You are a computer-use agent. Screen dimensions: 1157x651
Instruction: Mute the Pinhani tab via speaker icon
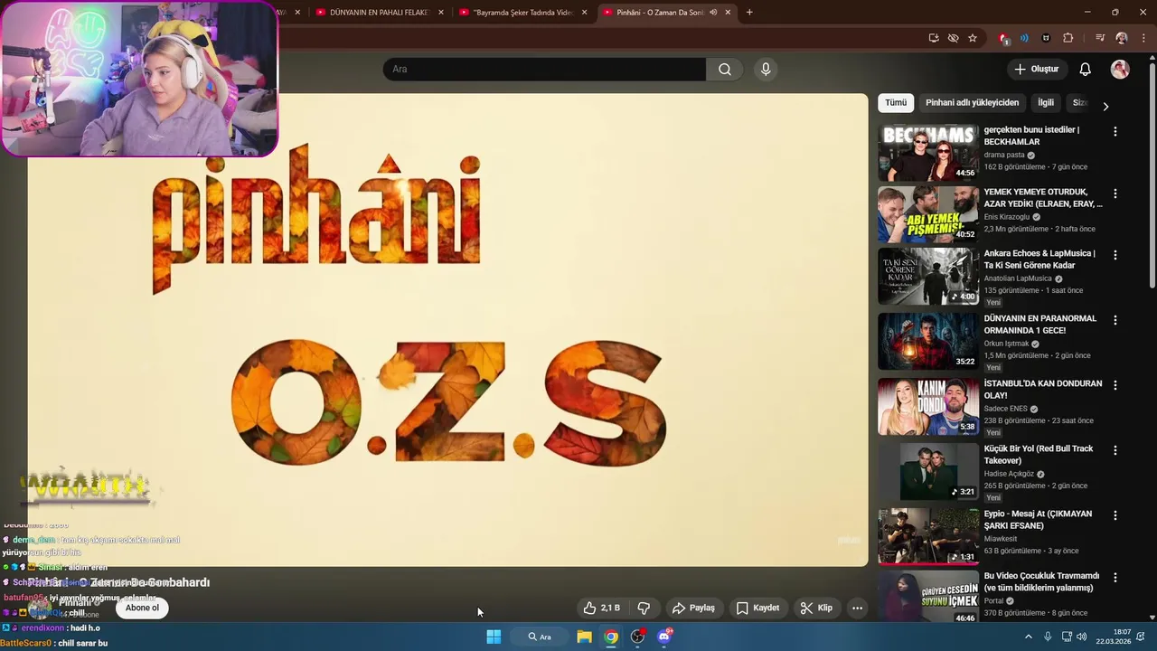pyautogui.click(x=713, y=13)
